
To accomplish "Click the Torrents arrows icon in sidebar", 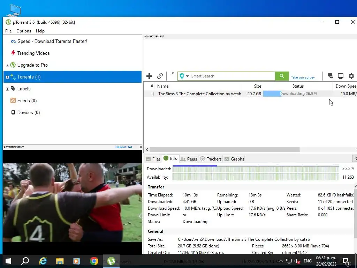I will point(13,77).
